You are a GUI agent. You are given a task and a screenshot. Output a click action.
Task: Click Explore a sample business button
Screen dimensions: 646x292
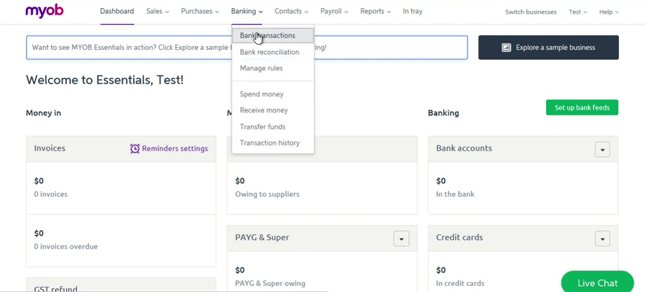point(548,47)
